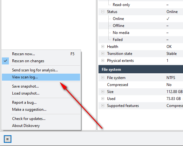Open Report a bug
Screen dimensions: 183x146
click(41, 103)
